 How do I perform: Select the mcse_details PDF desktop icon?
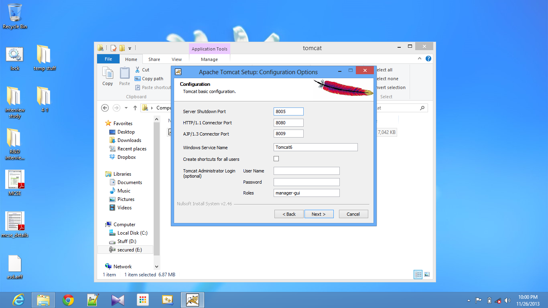tap(15, 225)
